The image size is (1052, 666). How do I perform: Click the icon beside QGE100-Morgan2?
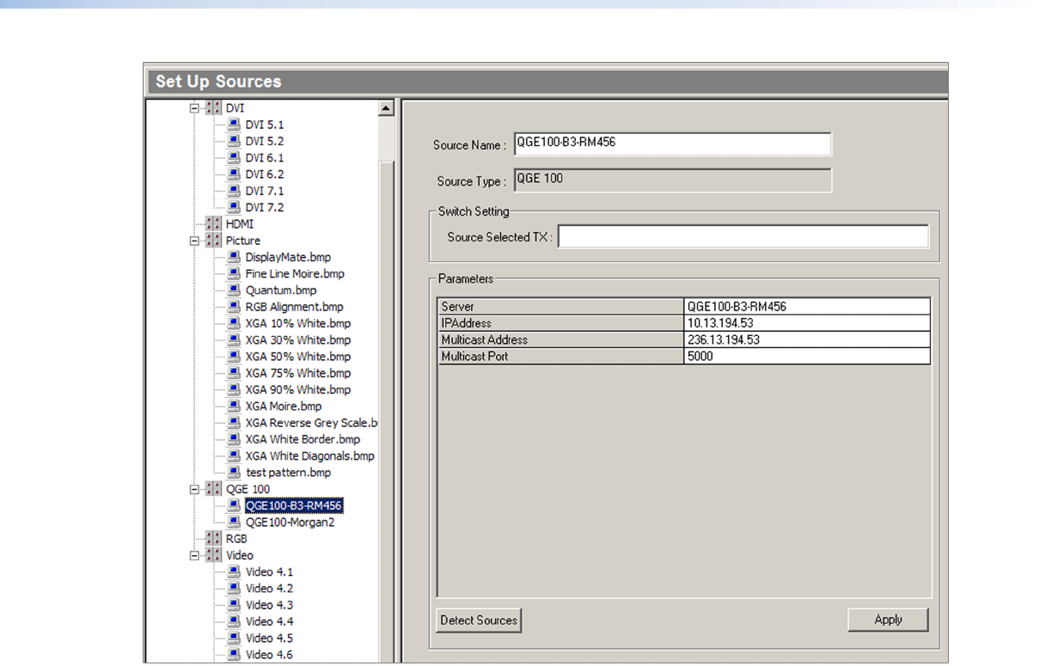coord(234,522)
